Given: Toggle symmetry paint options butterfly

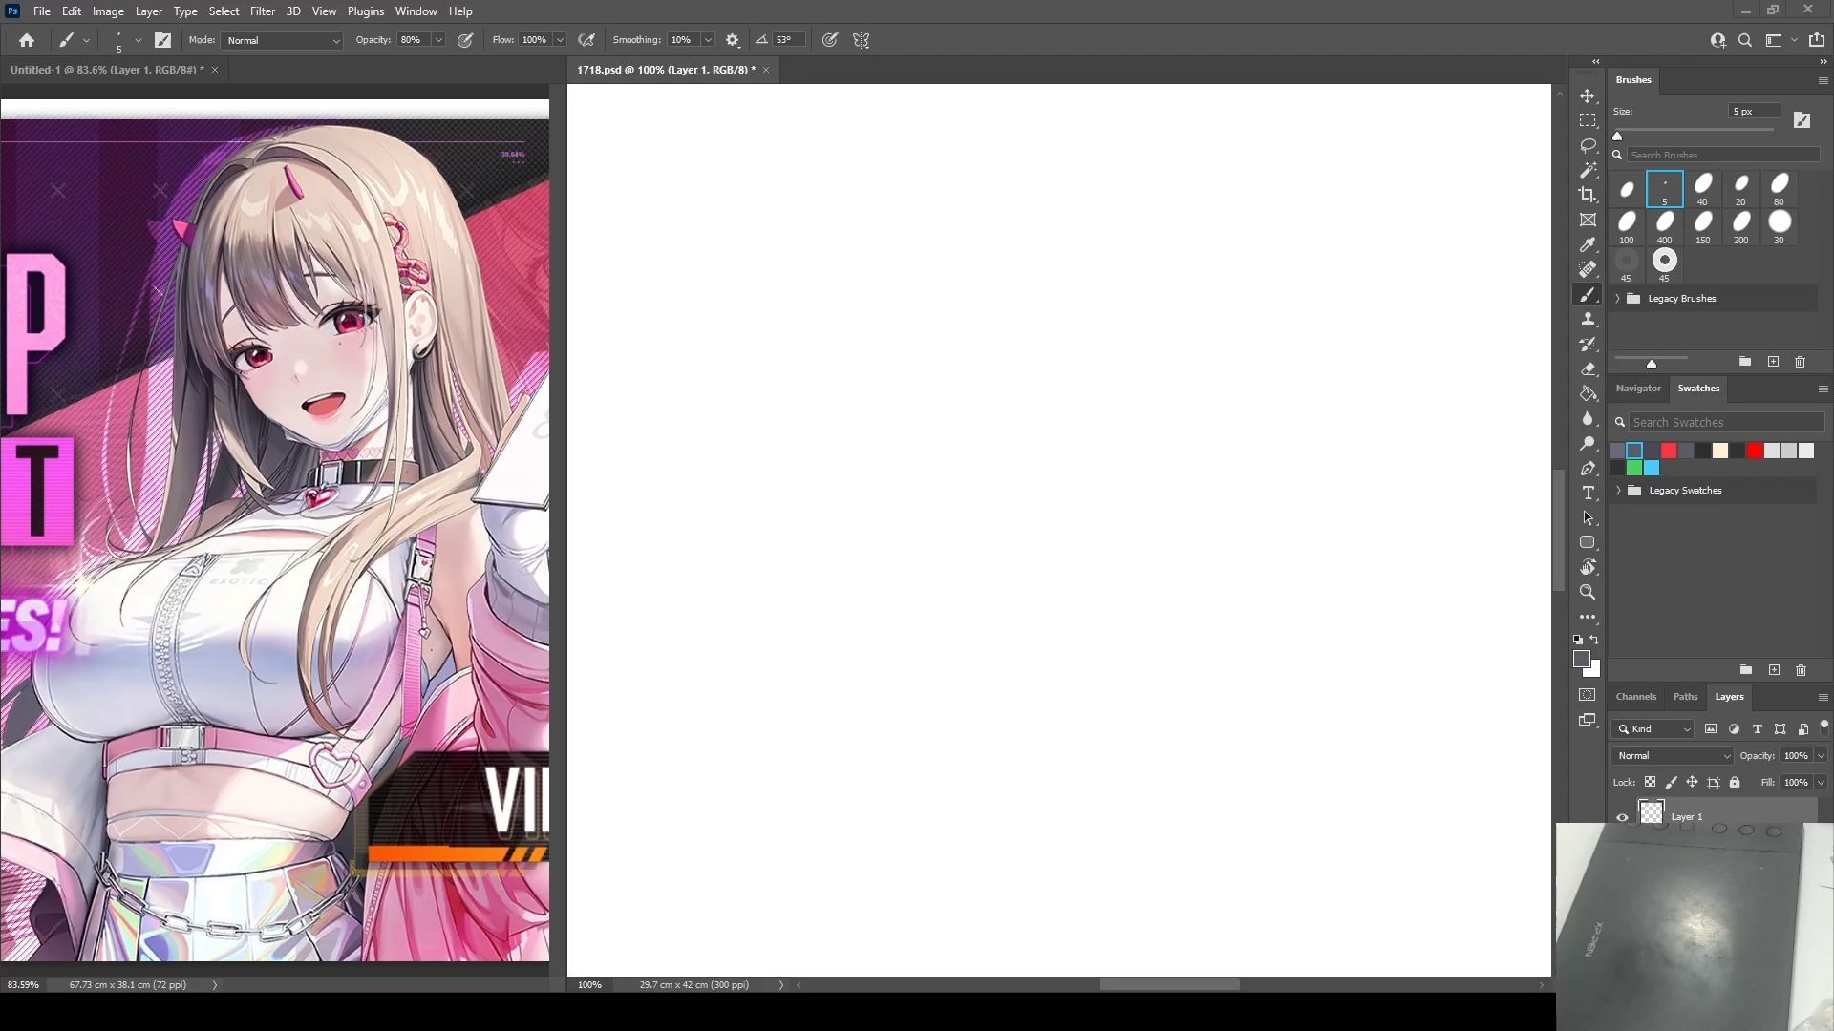Looking at the screenshot, I should [862, 40].
